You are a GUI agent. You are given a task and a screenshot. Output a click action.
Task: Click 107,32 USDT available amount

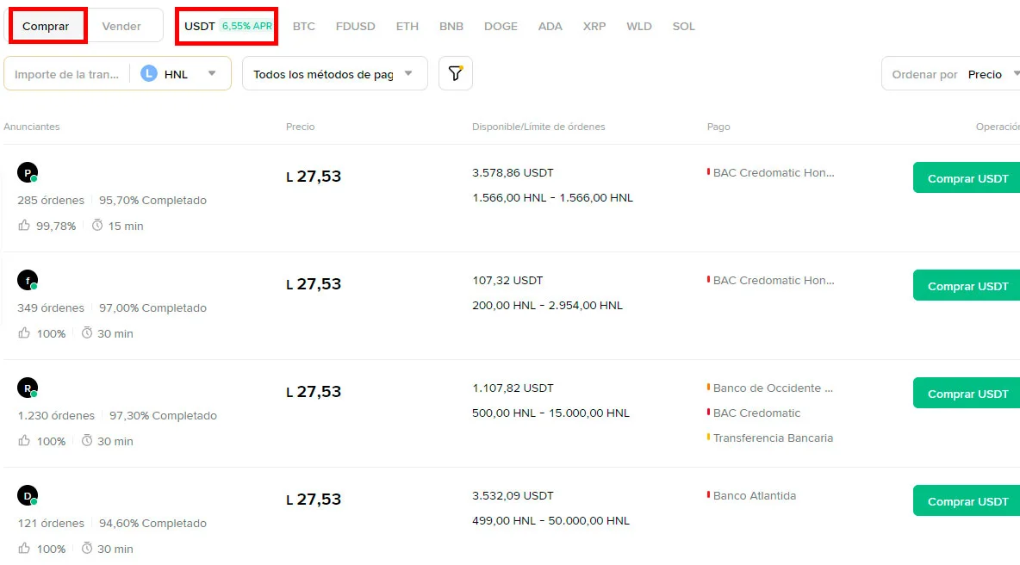(x=507, y=280)
